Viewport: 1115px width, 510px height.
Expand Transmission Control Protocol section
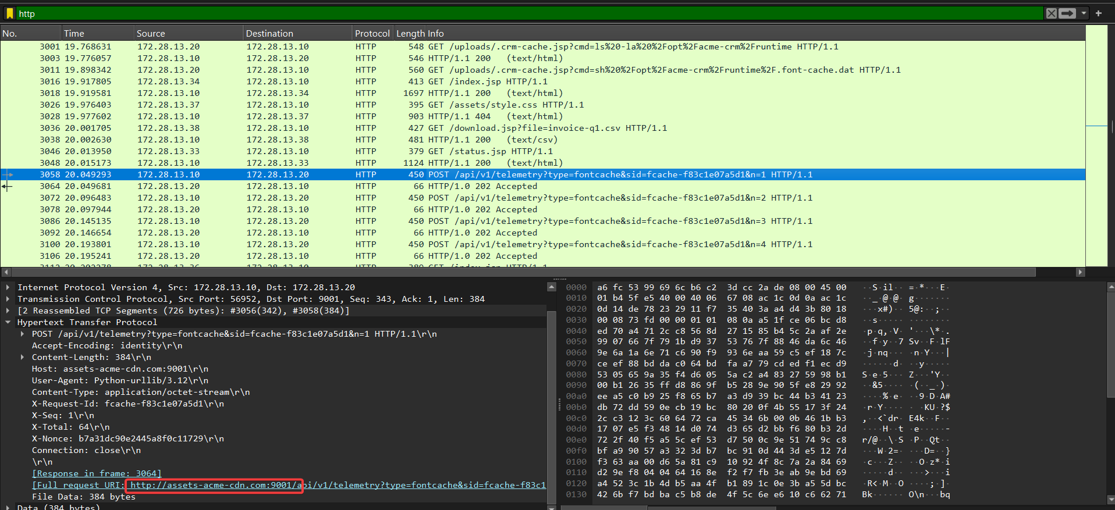coord(8,299)
